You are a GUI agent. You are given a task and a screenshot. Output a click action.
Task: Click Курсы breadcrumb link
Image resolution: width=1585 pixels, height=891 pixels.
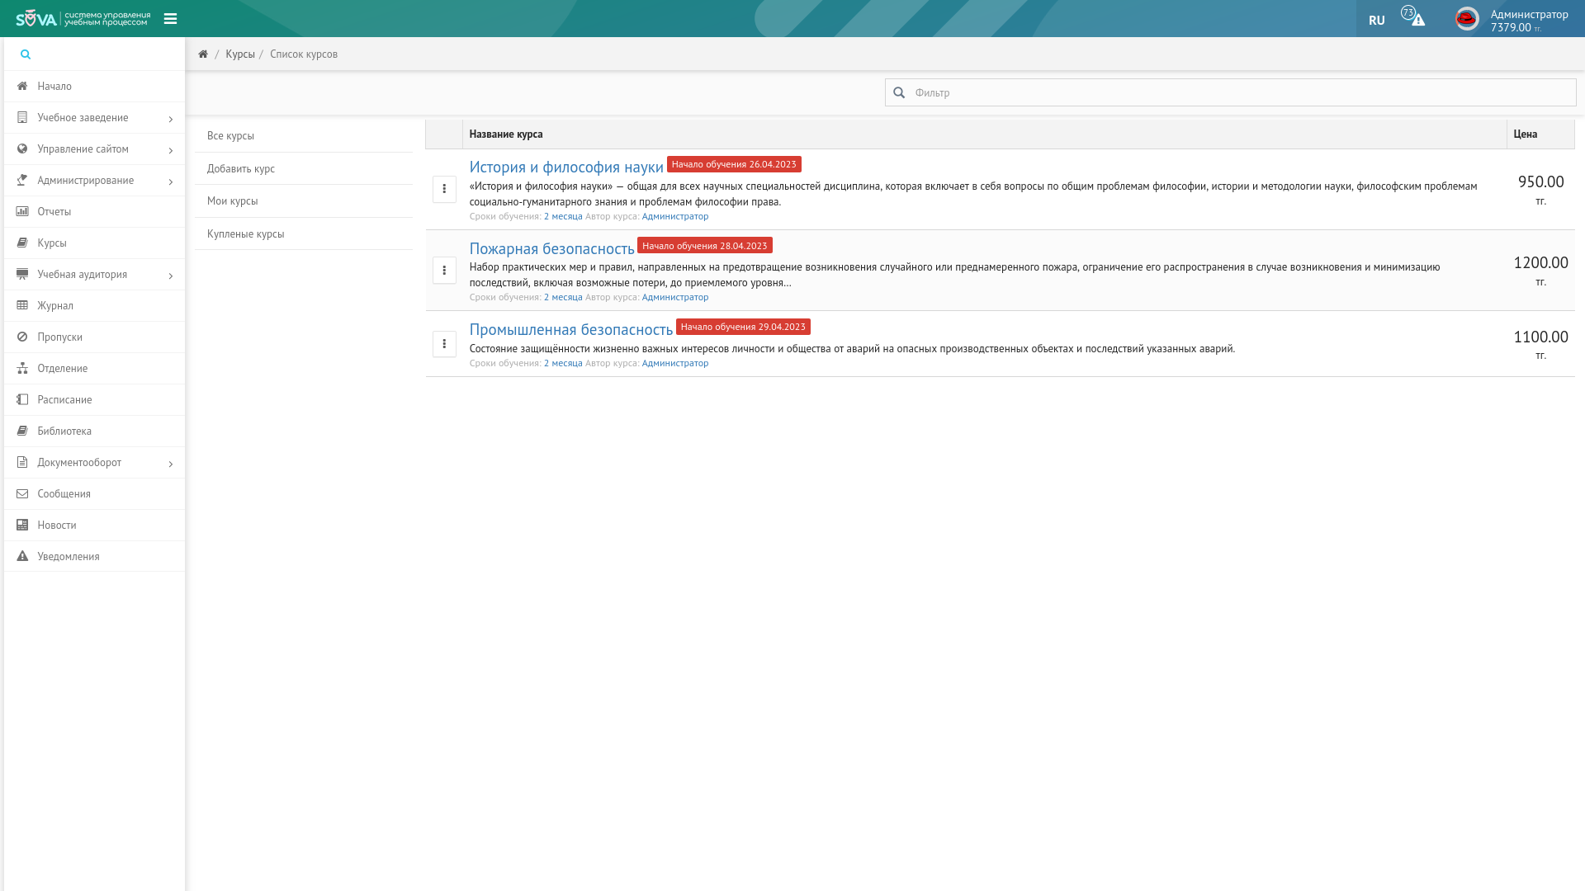tap(239, 54)
